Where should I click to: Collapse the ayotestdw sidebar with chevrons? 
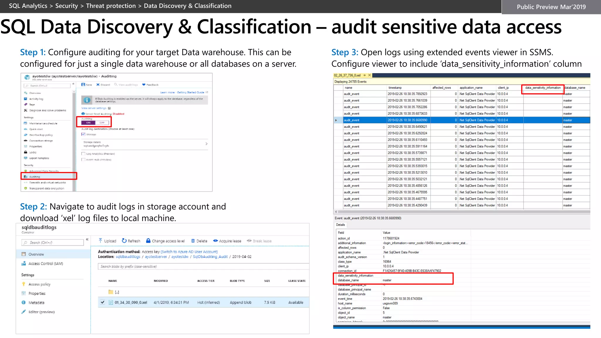[x=73, y=84]
